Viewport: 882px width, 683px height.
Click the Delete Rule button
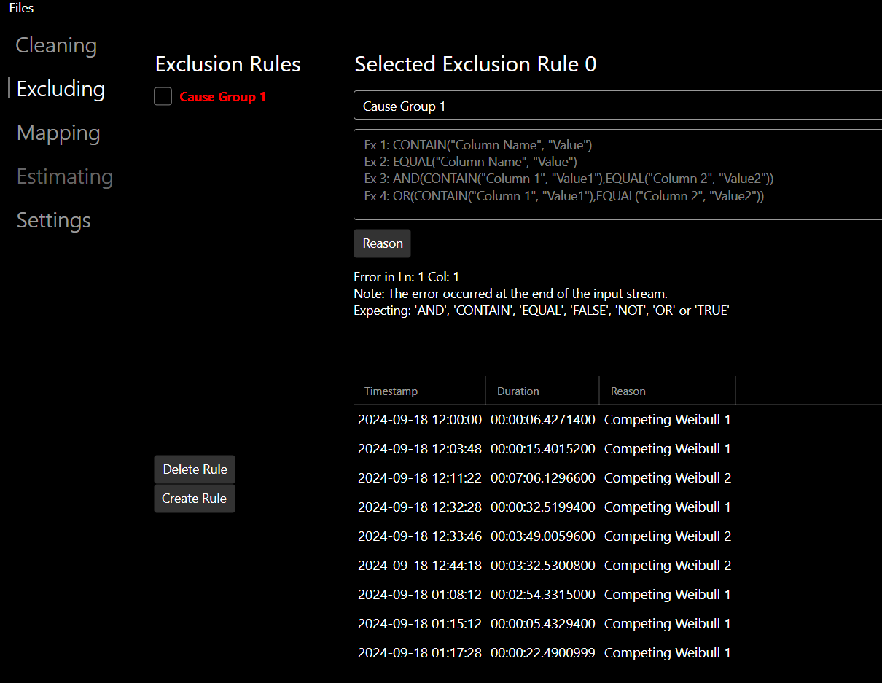tap(195, 469)
